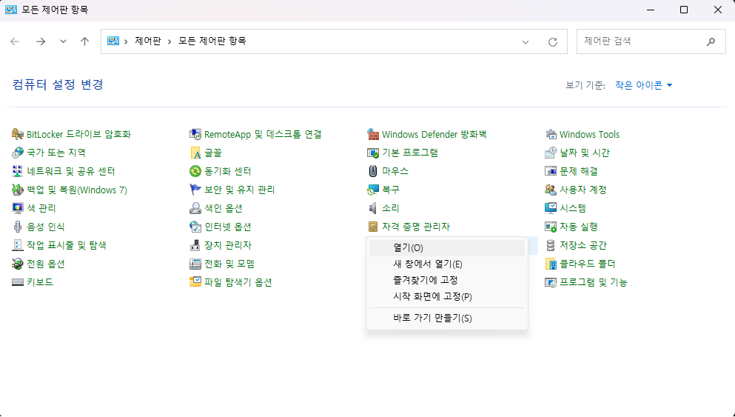The image size is (735, 417).
Task: Click the 제어판 breadcrumb link
Action: [x=147, y=41]
